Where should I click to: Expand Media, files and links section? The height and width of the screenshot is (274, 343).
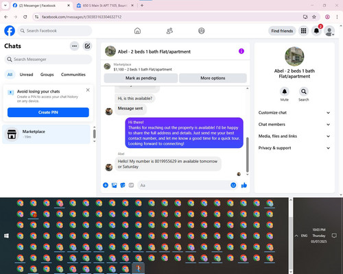pyautogui.click(x=294, y=136)
